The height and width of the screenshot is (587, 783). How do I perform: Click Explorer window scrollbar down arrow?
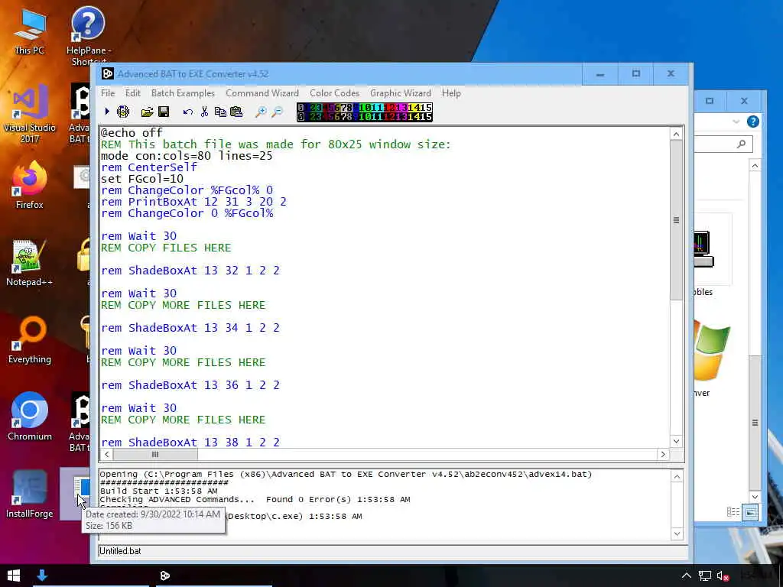pos(755,497)
